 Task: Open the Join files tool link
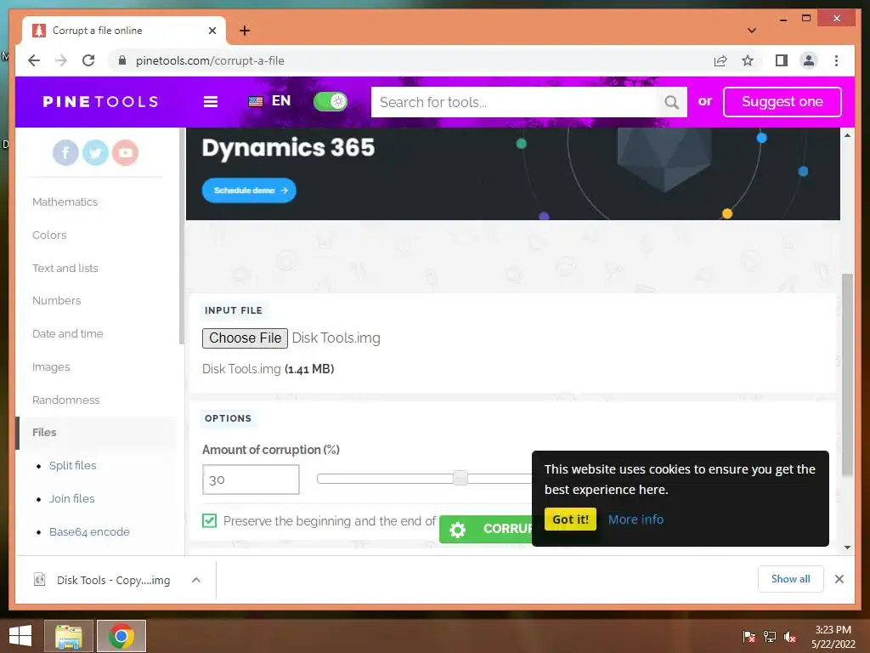pyautogui.click(x=71, y=498)
